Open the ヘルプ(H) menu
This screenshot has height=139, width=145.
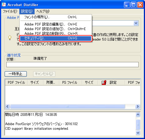43,11
